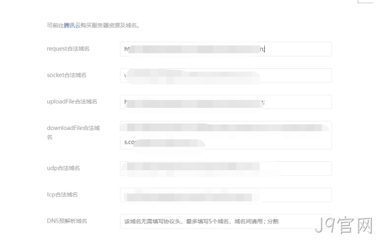Click the DNS预解析域名 input field
The width and height of the screenshot is (381, 241).
(x=226, y=222)
